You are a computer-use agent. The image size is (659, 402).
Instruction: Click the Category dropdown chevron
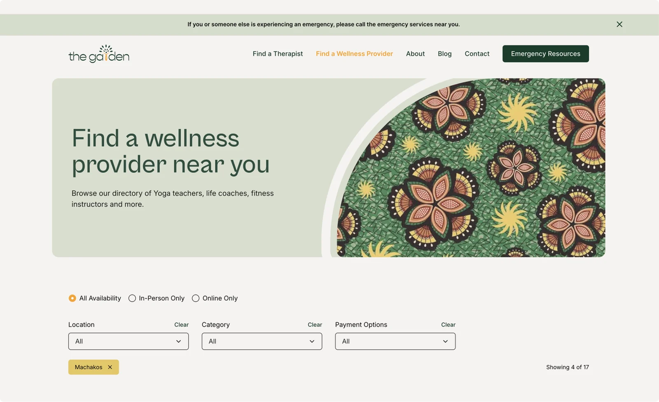pyautogui.click(x=312, y=341)
